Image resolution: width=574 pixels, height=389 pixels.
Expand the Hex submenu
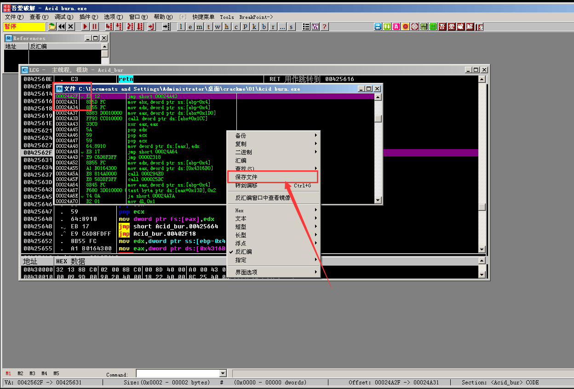coord(273,210)
